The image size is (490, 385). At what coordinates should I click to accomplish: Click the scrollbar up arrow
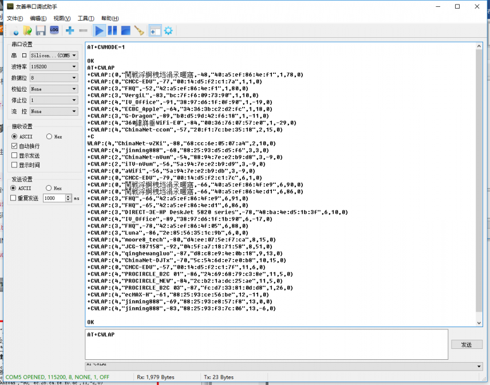[479, 46]
